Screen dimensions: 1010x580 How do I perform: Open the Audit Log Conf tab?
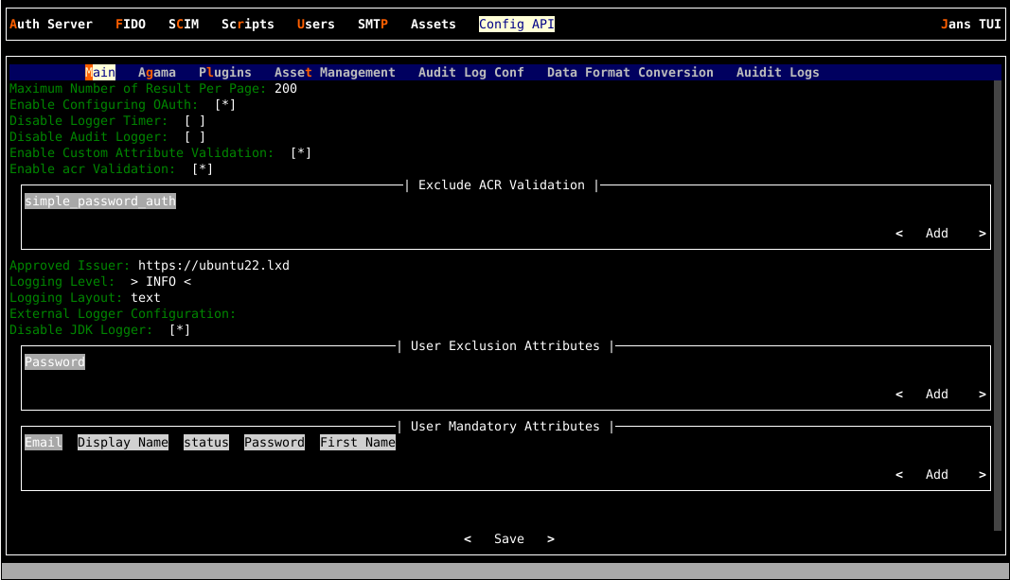click(x=471, y=73)
